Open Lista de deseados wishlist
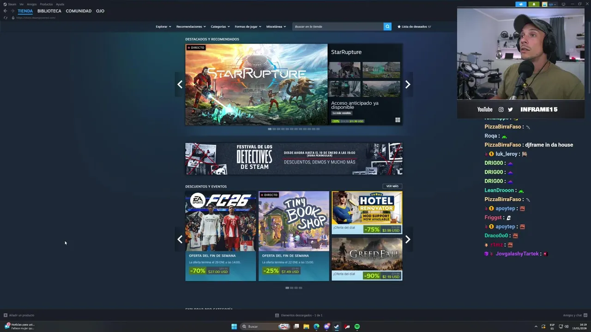Screen dimensions: 591x332 (x=414, y=27)
